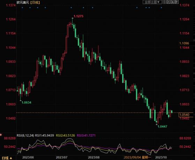
Task: Click the RSI3:41.7271 purple legend
Action: coord(86,136)
